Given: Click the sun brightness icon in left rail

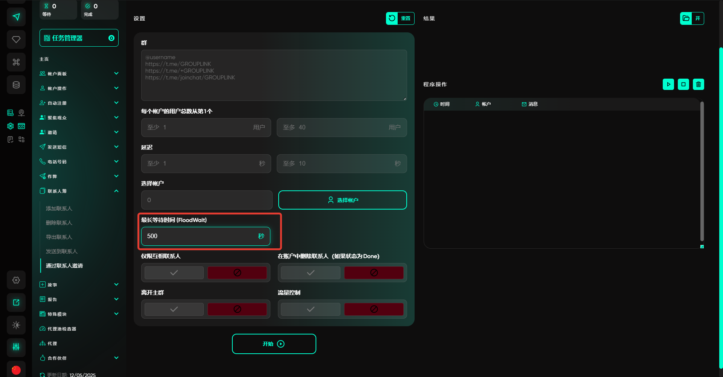Looking at the screenshot, I should [16, 325].
